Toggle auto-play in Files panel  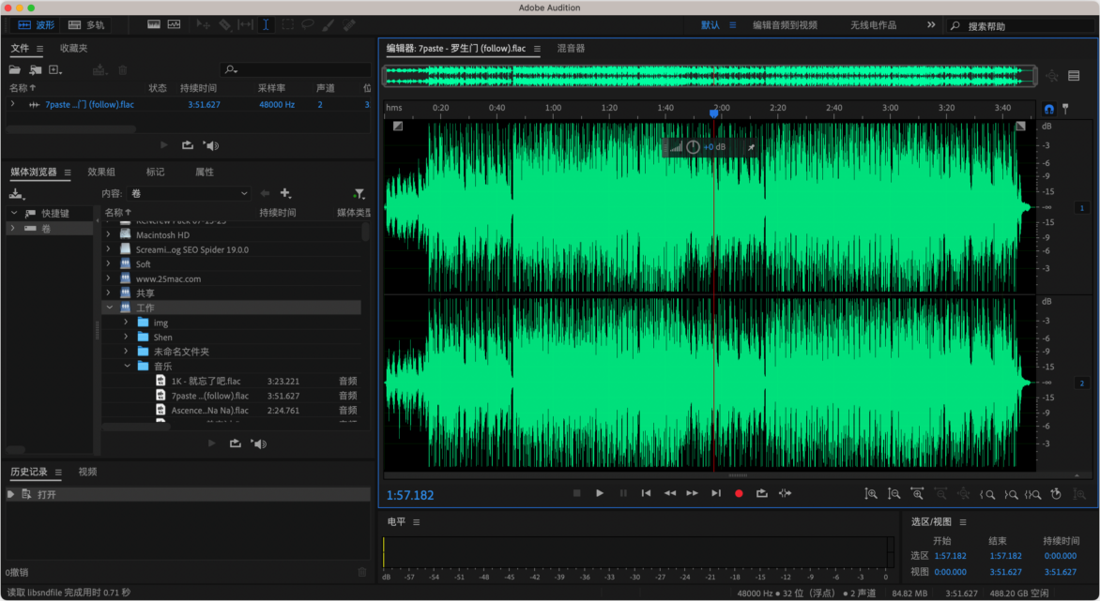point(211,145)
